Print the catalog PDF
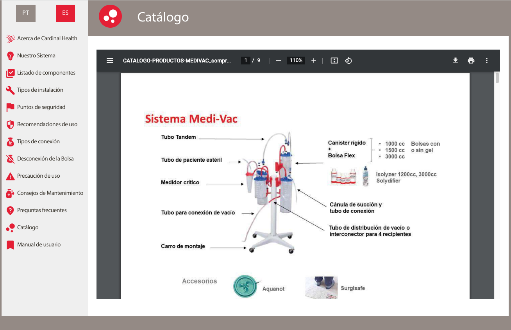This screenshot has height=330, width=511. (x=471, y=61)
